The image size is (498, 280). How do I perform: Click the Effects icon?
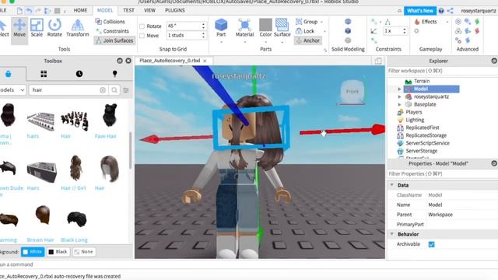click(417, 22)
